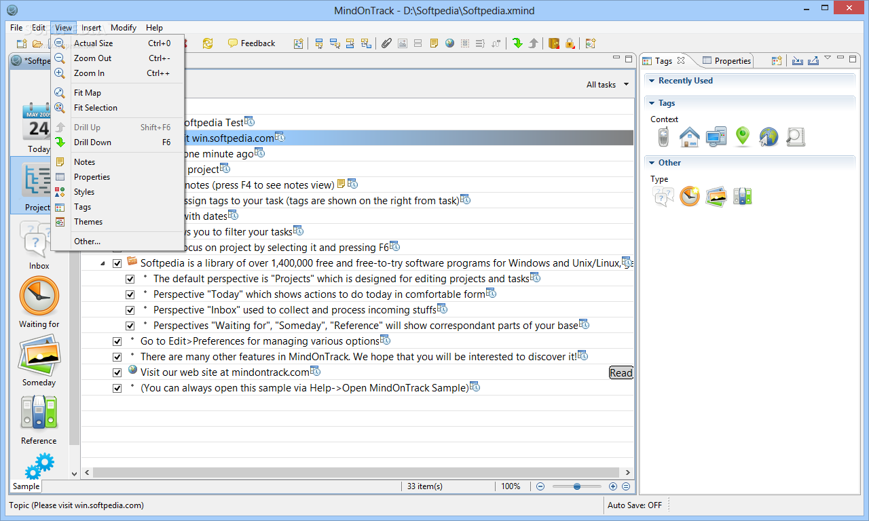Open the Modify menu
Viewport: 869px width, 521px height.
(124, 28)
